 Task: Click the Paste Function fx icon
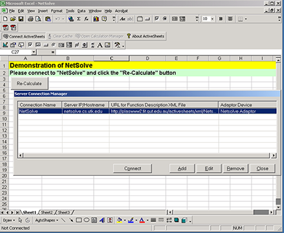tap(86, 19)
